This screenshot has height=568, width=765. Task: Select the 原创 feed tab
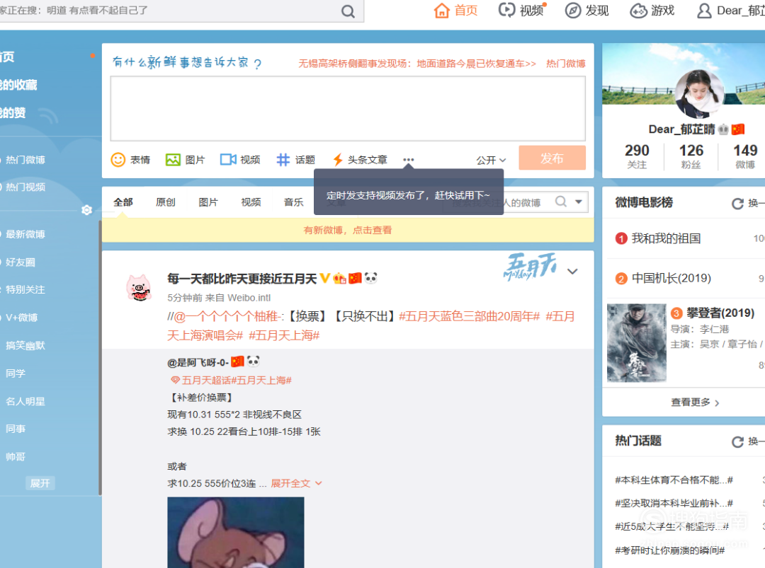tap(165, 202)
